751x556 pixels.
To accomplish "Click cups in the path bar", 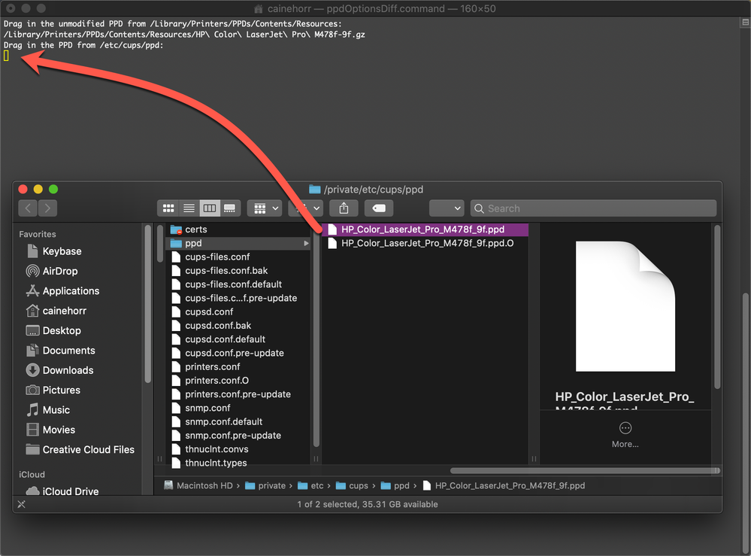I will (x=352, y=485).
